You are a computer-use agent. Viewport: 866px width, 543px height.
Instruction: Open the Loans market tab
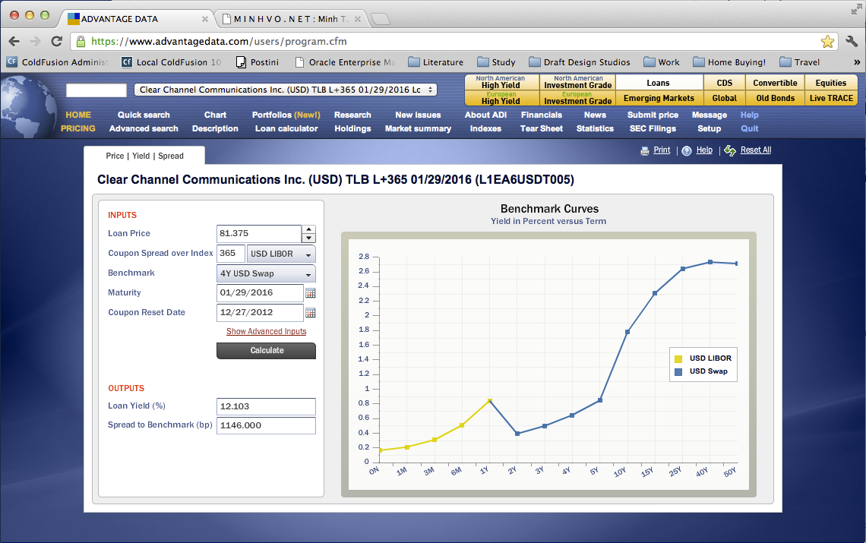tap(659, 83)
